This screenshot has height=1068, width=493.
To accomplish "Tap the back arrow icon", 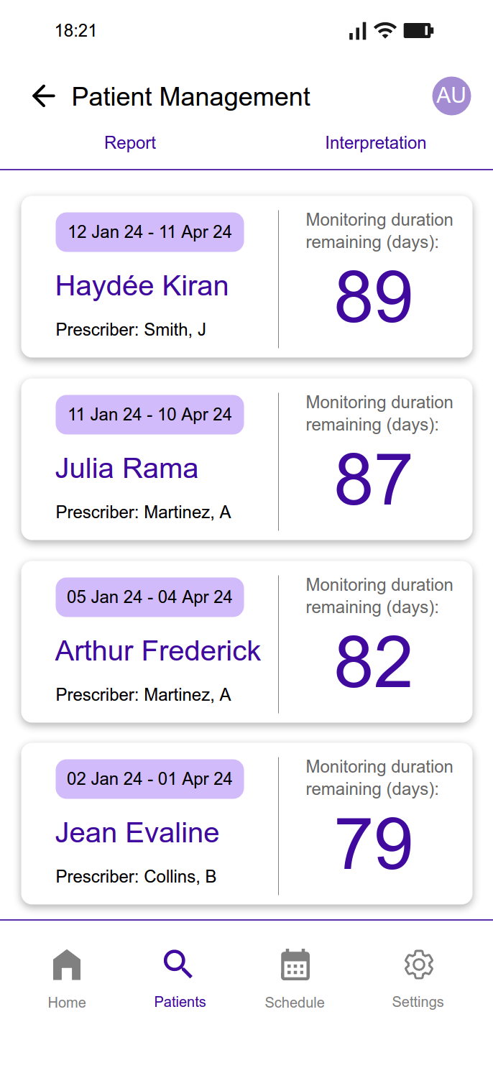I will (44, 96).
